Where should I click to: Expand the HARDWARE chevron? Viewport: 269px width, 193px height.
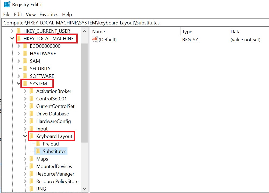tap(19, 54)
